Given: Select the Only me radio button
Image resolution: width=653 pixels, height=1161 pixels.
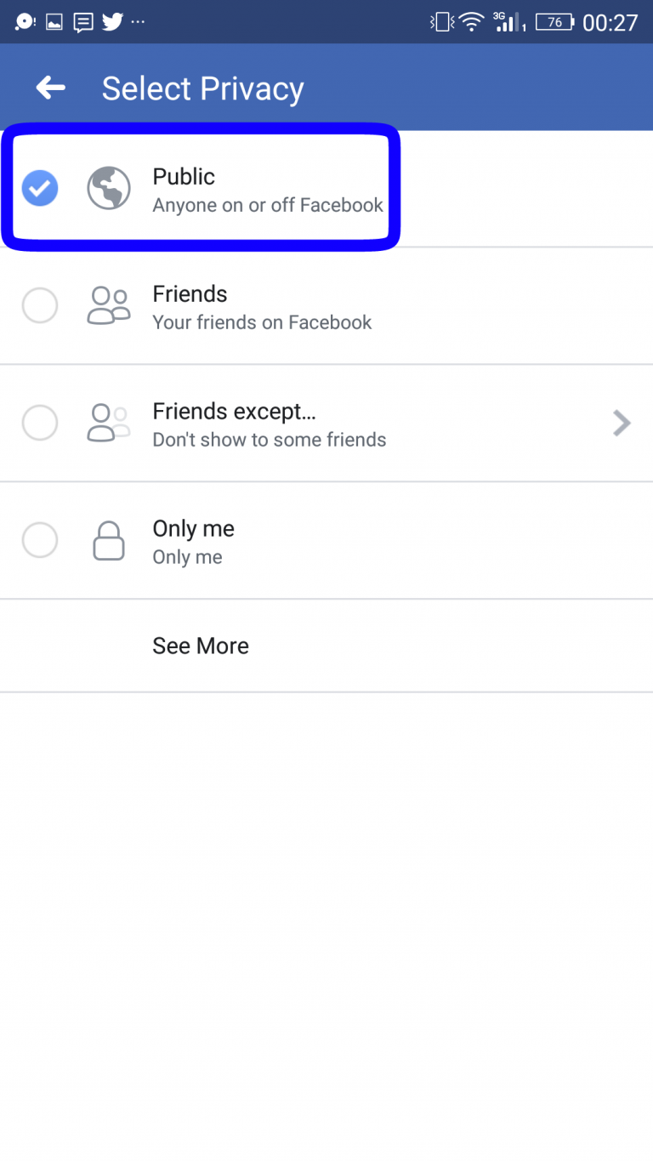Looking at the screenshot, I should [40, 540].
